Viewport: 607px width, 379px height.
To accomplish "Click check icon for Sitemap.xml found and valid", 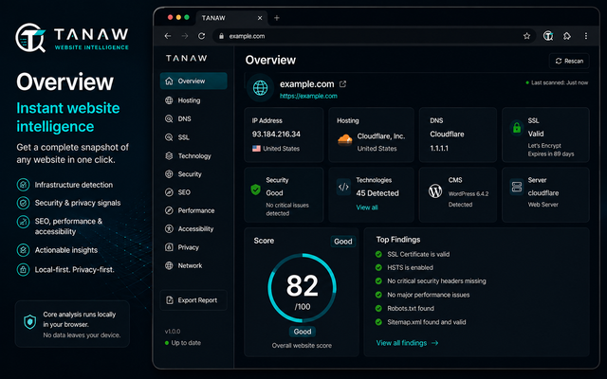I will tap(378, 322).
